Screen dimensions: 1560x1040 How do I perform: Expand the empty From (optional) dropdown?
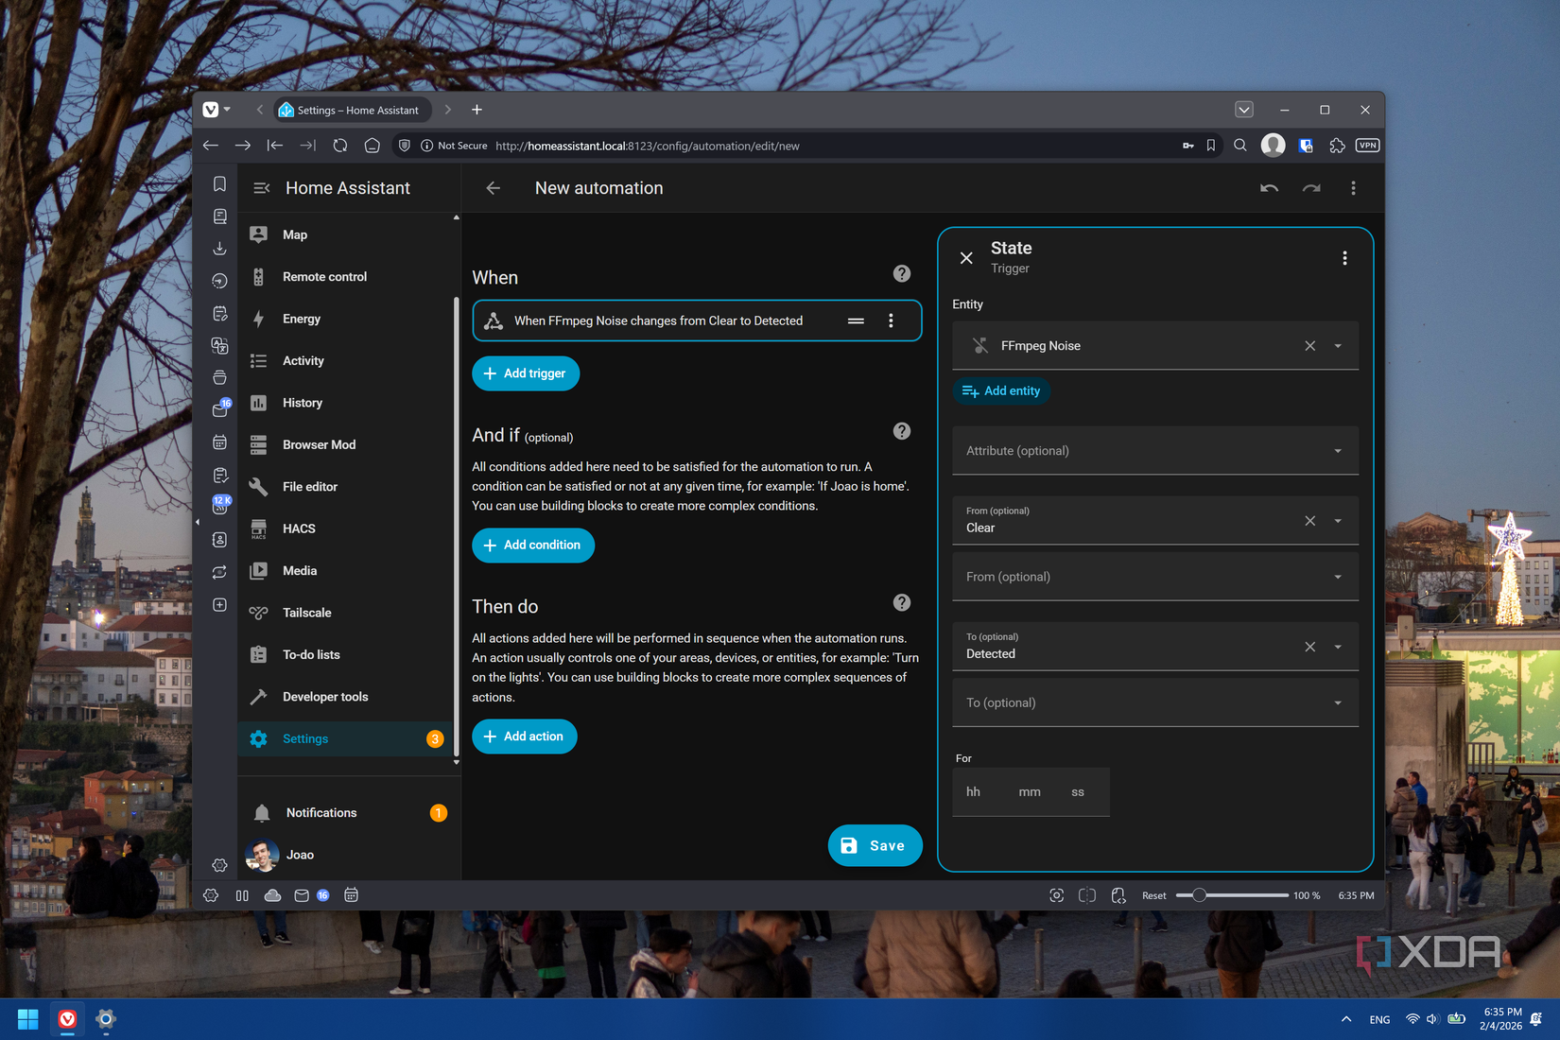pos(1338,577)
